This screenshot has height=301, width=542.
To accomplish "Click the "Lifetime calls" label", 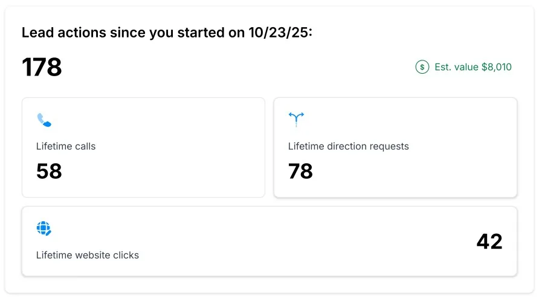I will pos(66,146).
